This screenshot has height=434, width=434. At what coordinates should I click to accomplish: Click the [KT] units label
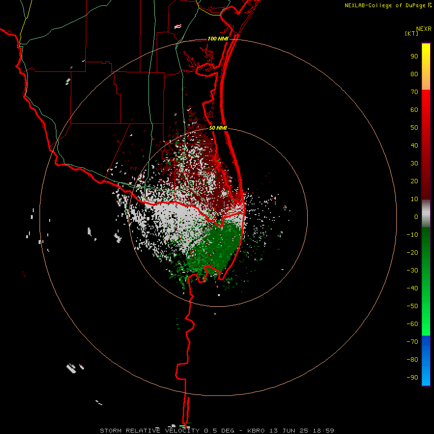[412, 33]
